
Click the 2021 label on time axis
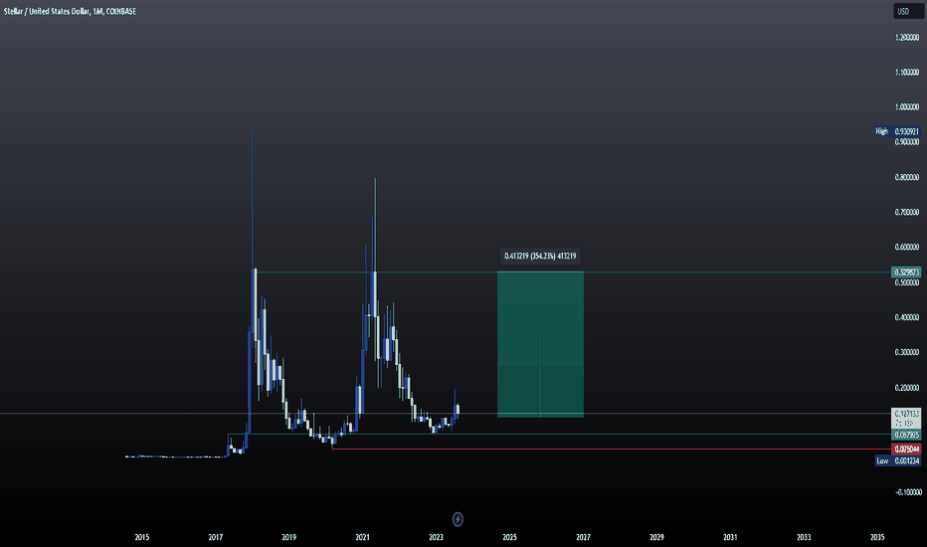(x=362, y=537)
